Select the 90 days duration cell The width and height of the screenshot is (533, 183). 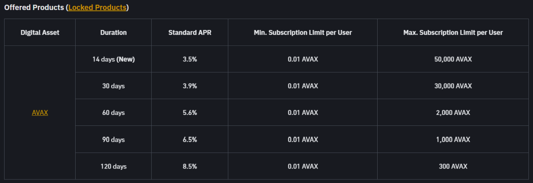pyautogui.click(x=113, y=140)
